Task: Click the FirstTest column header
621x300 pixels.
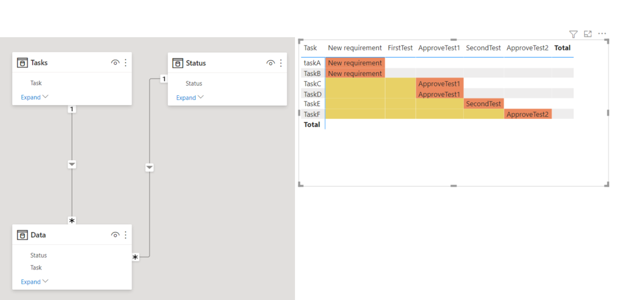Action: coord(400,48)
